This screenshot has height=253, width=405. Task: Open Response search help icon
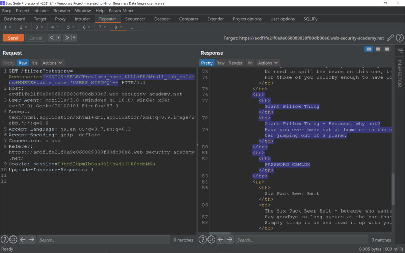tap(202, 240)
